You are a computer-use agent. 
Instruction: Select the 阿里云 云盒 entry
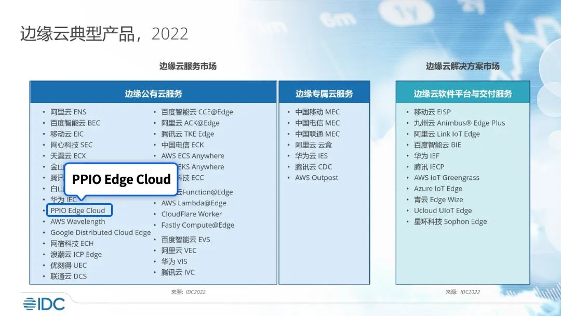[313, 145]
